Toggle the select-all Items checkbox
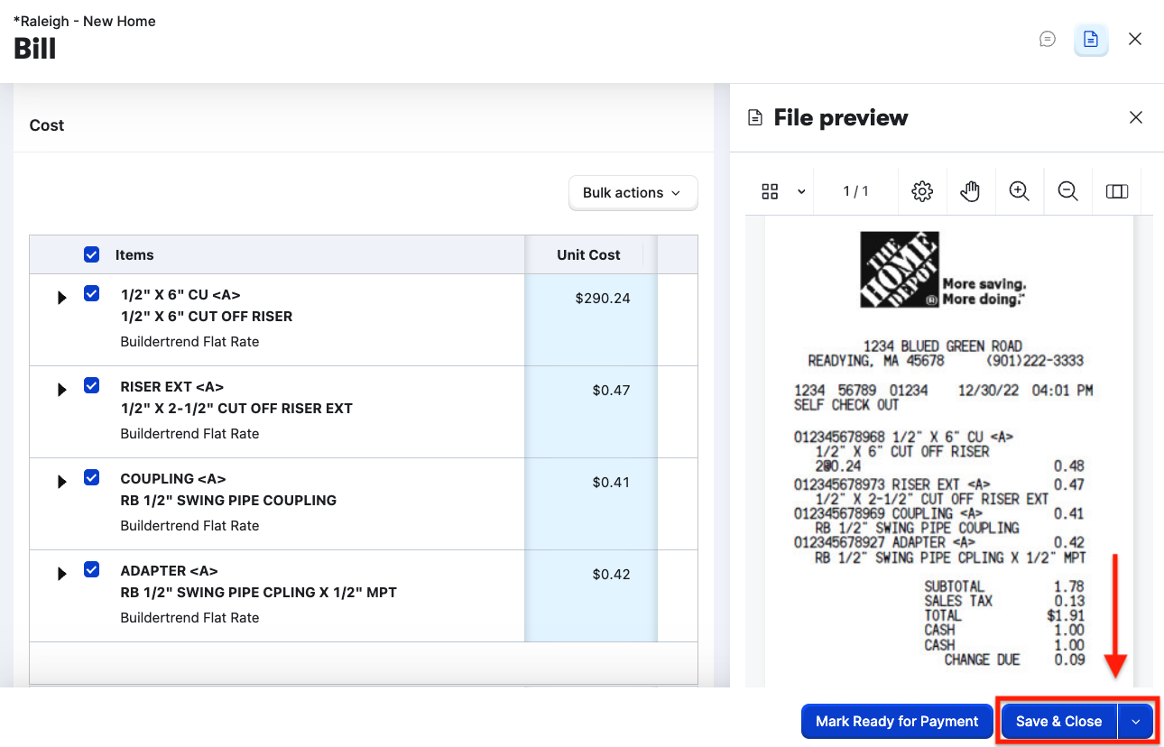 (x=91, y=254)
